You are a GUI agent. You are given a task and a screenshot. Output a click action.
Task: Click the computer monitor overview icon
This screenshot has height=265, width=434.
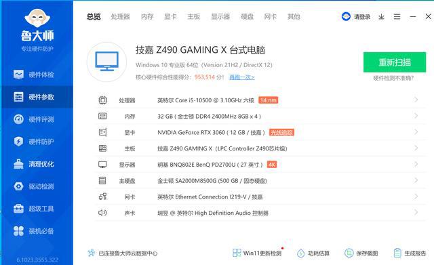(x=107, y=62)
